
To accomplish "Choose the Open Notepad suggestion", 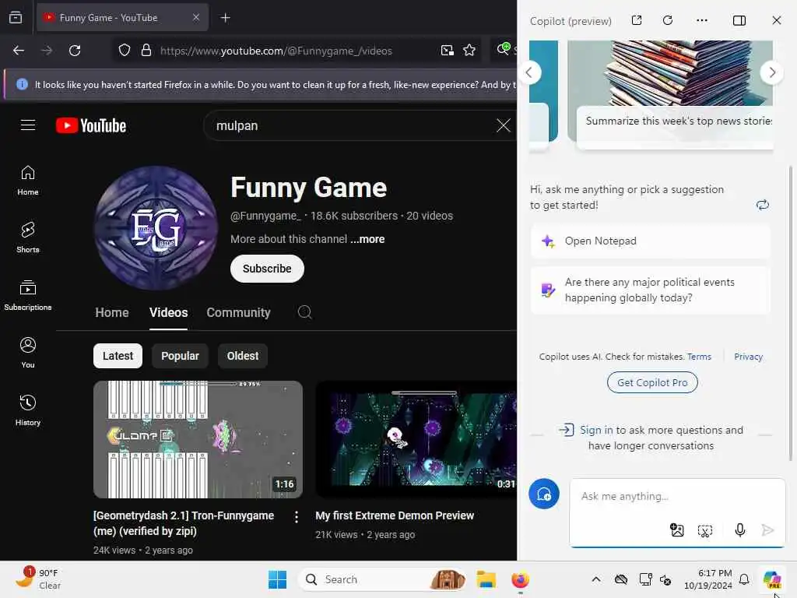I will [x=650, y=241].
